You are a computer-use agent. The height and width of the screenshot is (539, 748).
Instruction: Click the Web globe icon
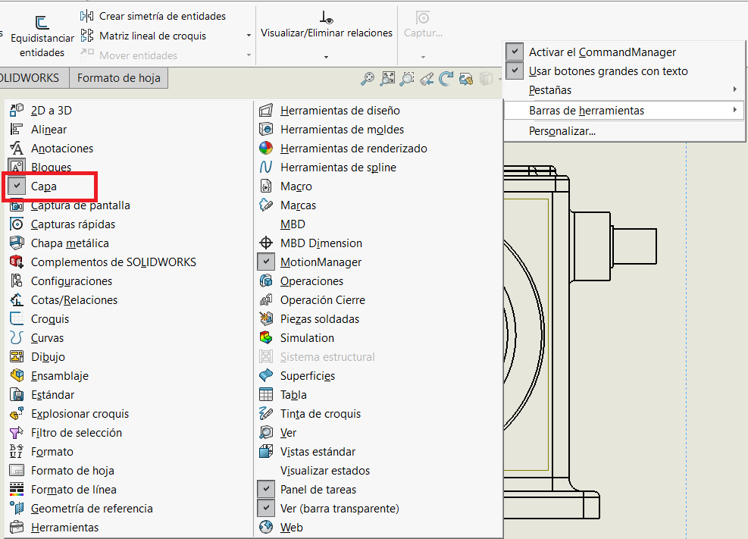[266, 528]
